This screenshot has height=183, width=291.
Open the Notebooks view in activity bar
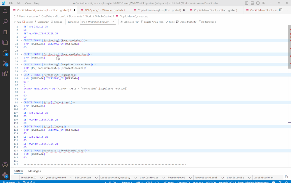pyautogui.click(x=5, y=32)
